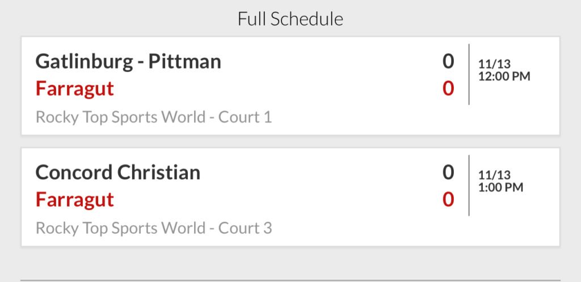This screenshot has height=282, width=581.
Task: Click Farragut's red score in Court 3 game
Action: point(448,200)
